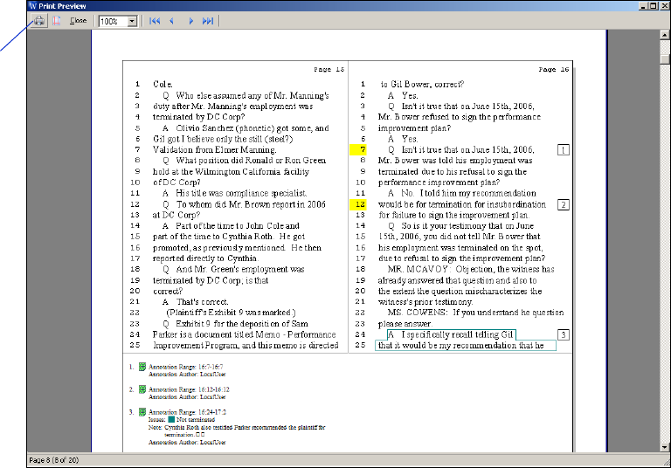
Task: Click annotation marker 1 on page 16
Action: click(x=563, y=150)
